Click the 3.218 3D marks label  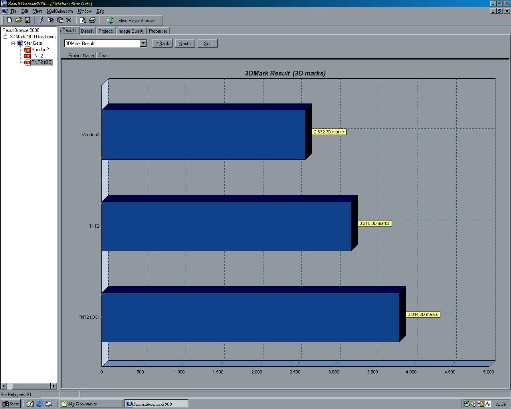tap(374, 223)
